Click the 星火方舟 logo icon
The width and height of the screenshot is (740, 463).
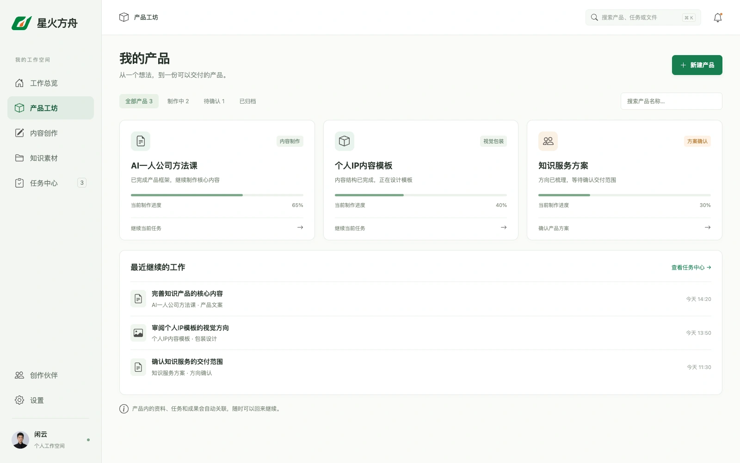click(22, 23)
